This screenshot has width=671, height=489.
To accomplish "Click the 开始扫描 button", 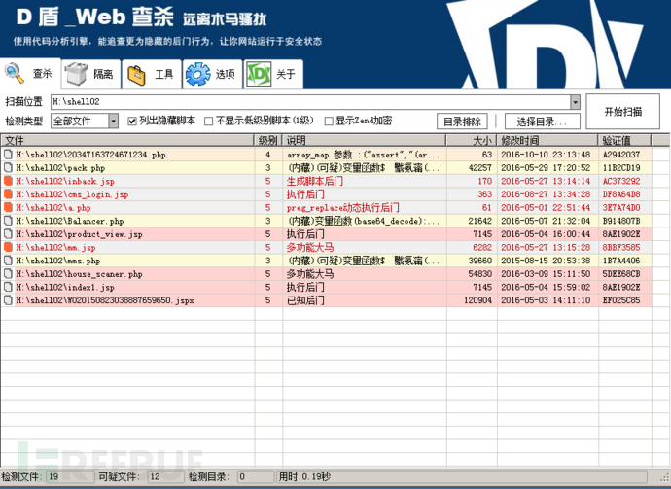I will point(622,112).
